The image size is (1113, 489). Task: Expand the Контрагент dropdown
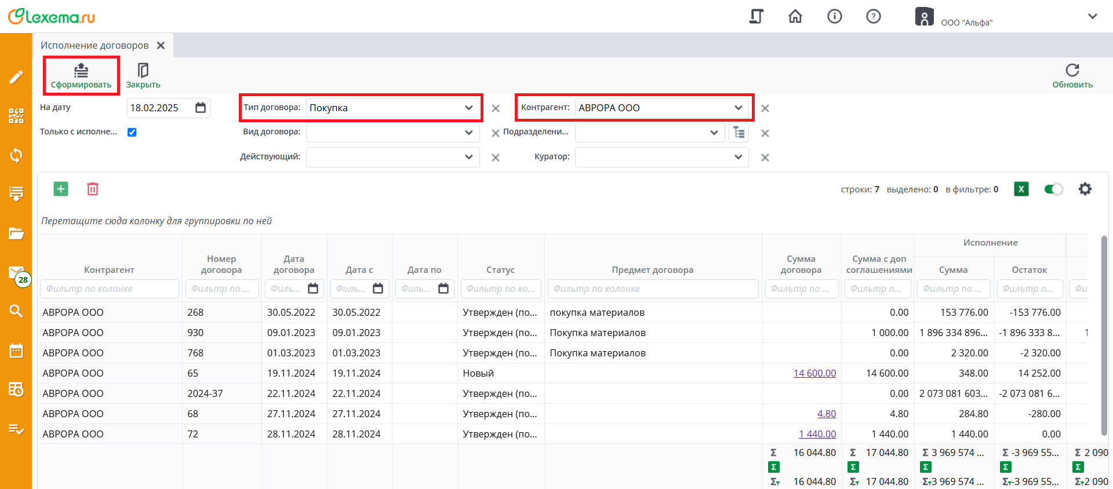pos(738,108)
